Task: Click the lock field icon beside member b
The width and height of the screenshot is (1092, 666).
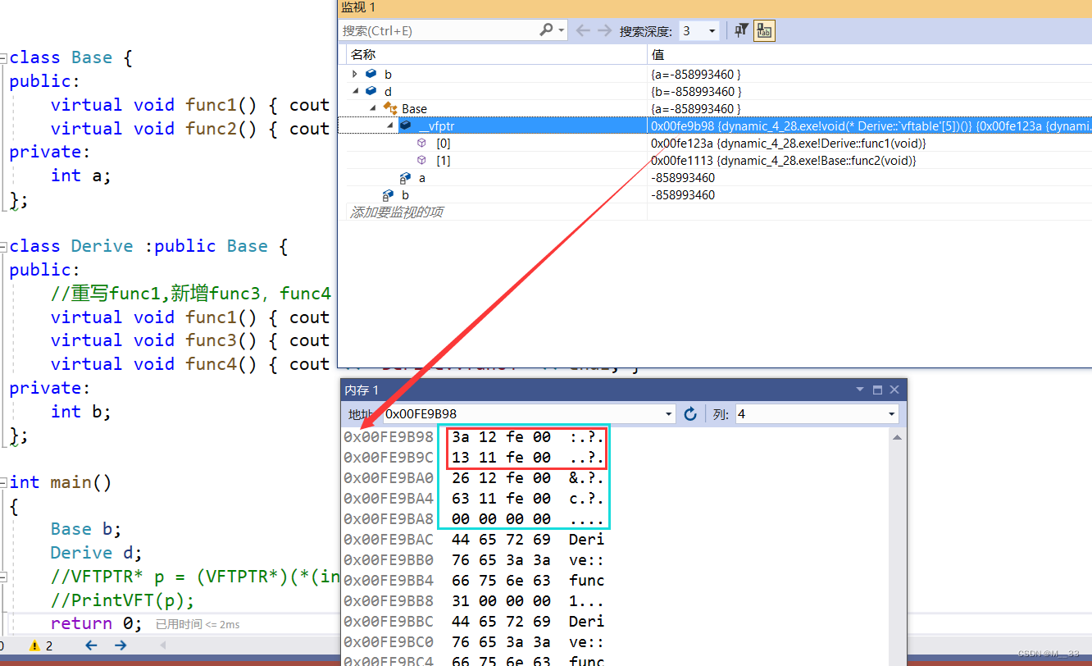Action: point(388,194)
